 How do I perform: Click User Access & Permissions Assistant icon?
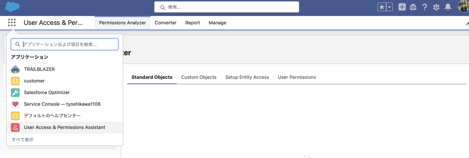15,127
